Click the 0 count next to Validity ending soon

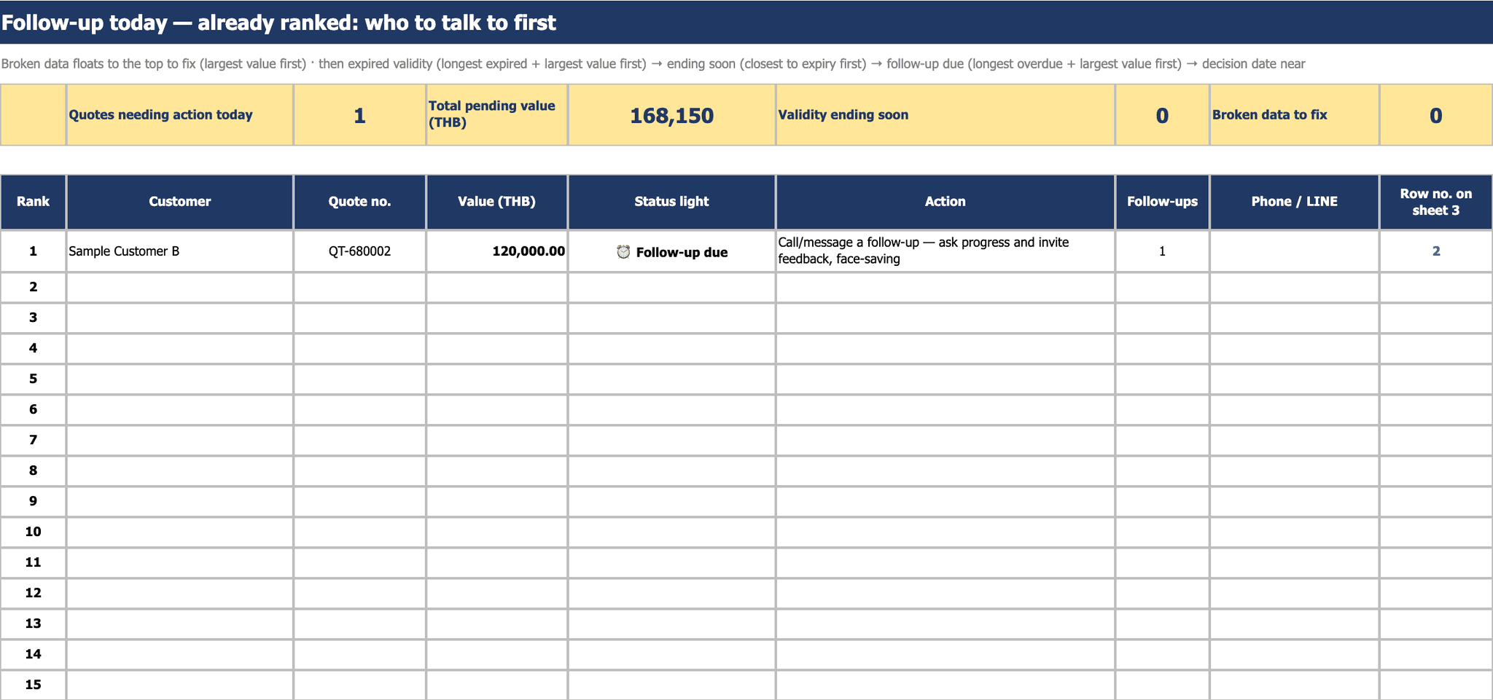pyautogui.click(x=1162, y=115)
